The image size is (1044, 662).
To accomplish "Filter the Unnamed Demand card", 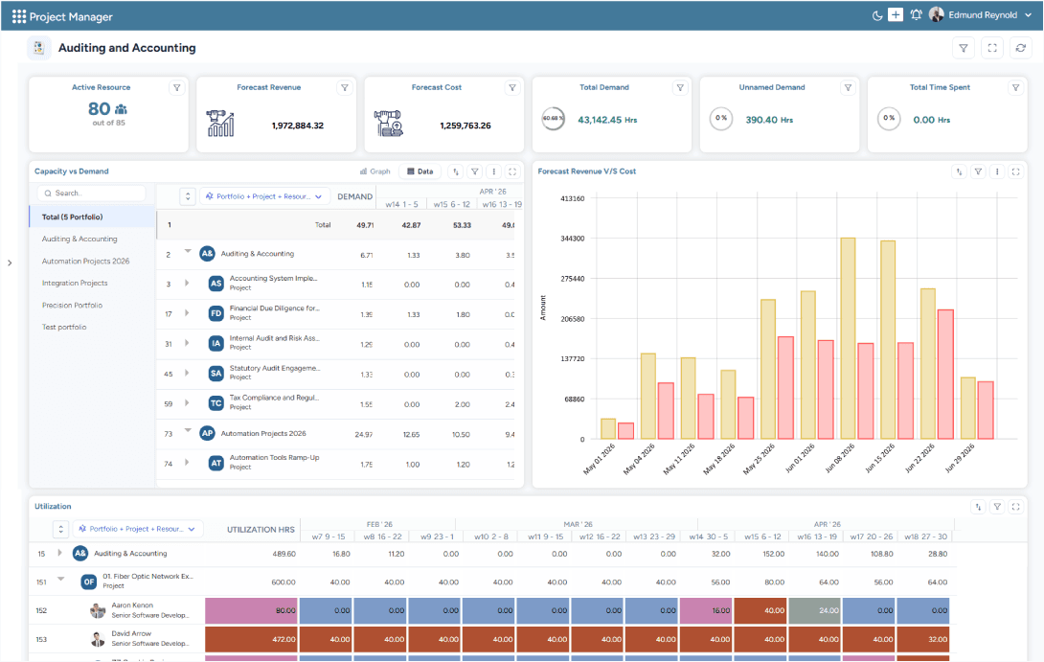I will point(849,87).
